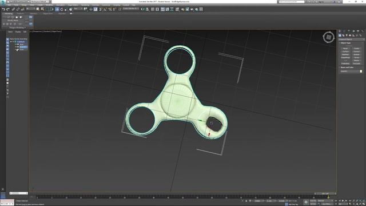Toggle Auto Key animation mode

(x=313, y=201)
